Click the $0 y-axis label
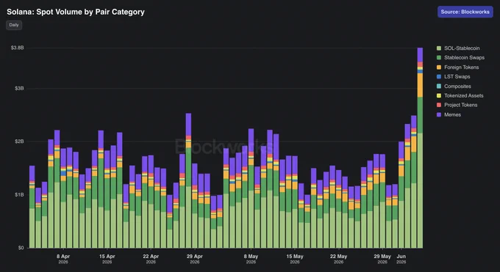Screen dimensions: 500x272 point(21,248)
